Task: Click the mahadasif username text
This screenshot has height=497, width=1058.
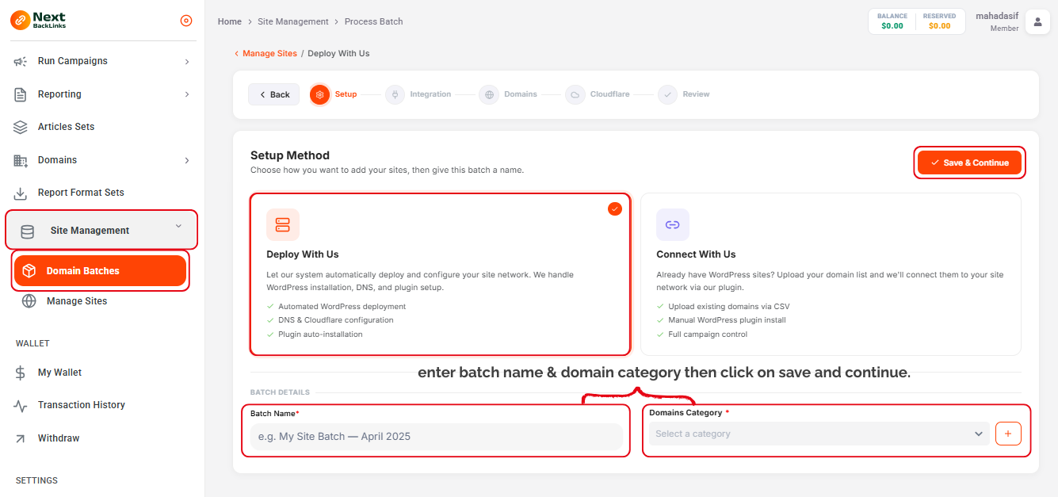Action: pos(997,16)
